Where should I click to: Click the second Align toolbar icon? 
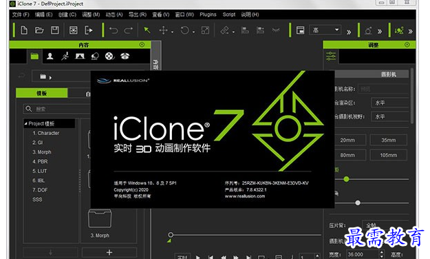260,30
